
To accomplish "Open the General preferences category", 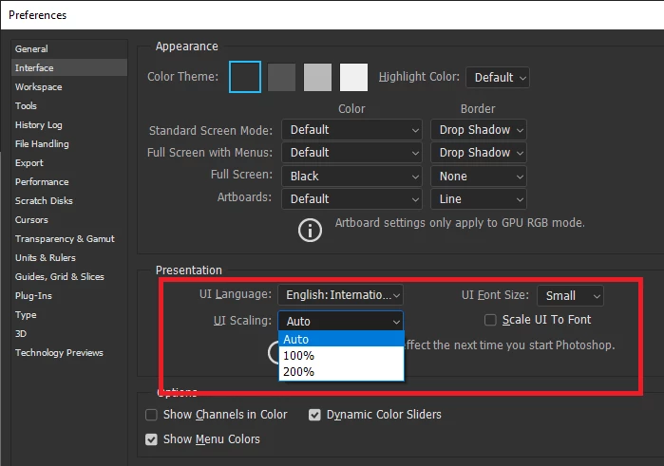I will pos(69,48).
